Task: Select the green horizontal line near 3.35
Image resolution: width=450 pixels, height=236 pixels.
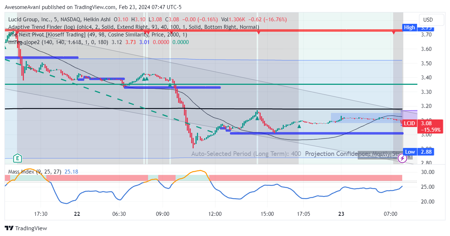Action: coord(211,84)
